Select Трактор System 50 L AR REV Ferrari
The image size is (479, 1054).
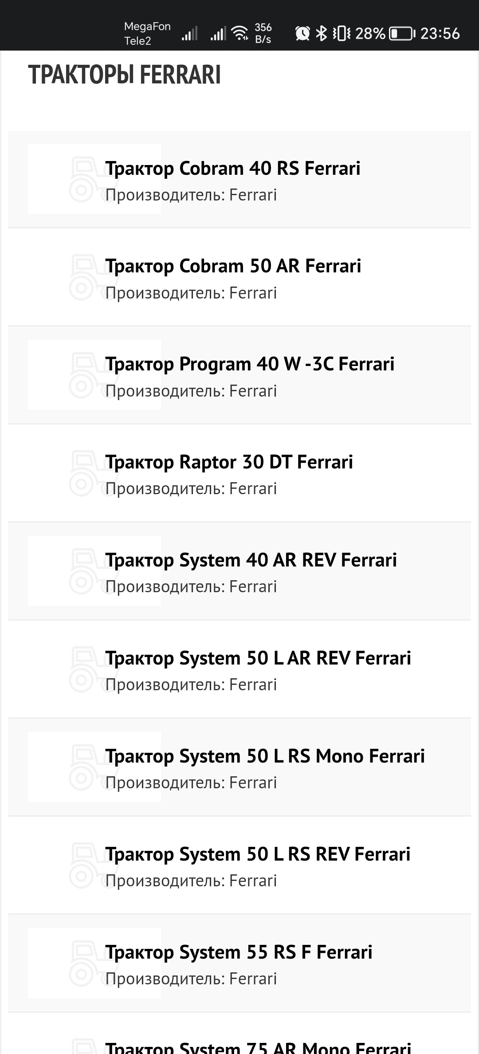coord(258,658)
